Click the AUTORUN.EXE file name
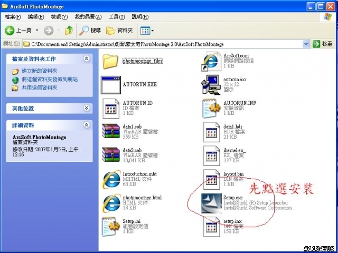Screen dimensions: 338x253 click(139, 84)
